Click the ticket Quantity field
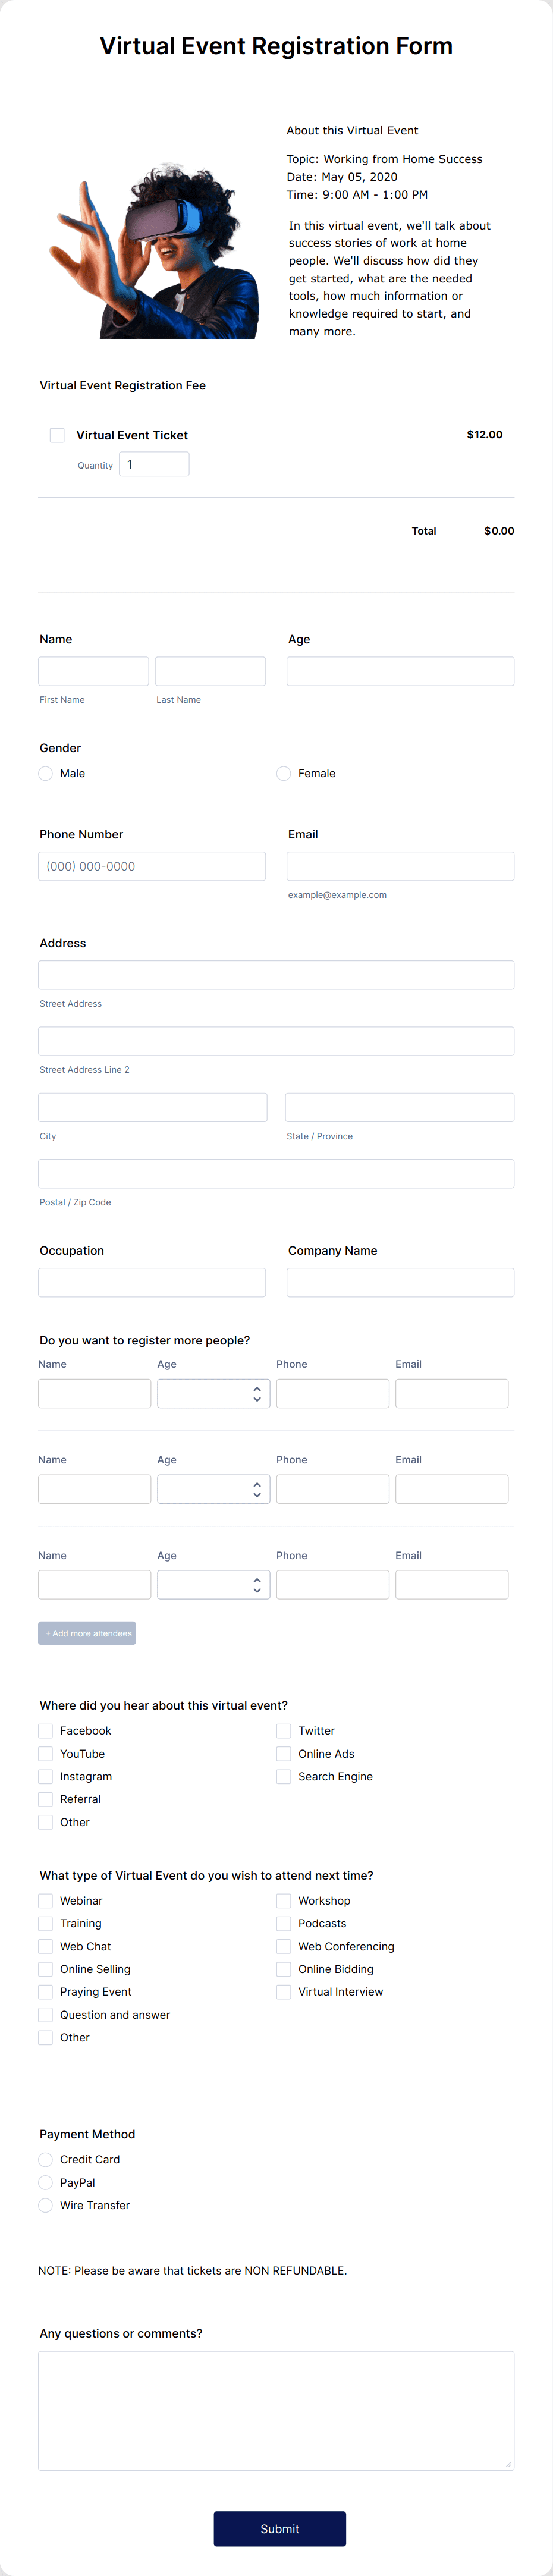 (154, 463)
